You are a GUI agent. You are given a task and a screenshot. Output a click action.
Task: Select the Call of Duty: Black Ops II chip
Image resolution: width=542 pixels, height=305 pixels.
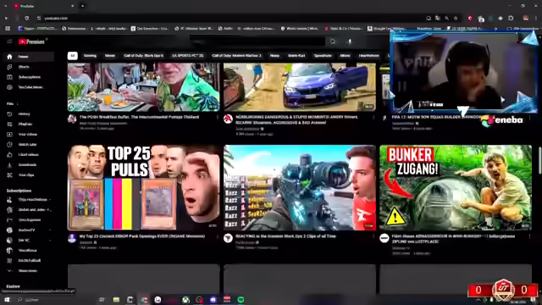[x=143, y=56]
